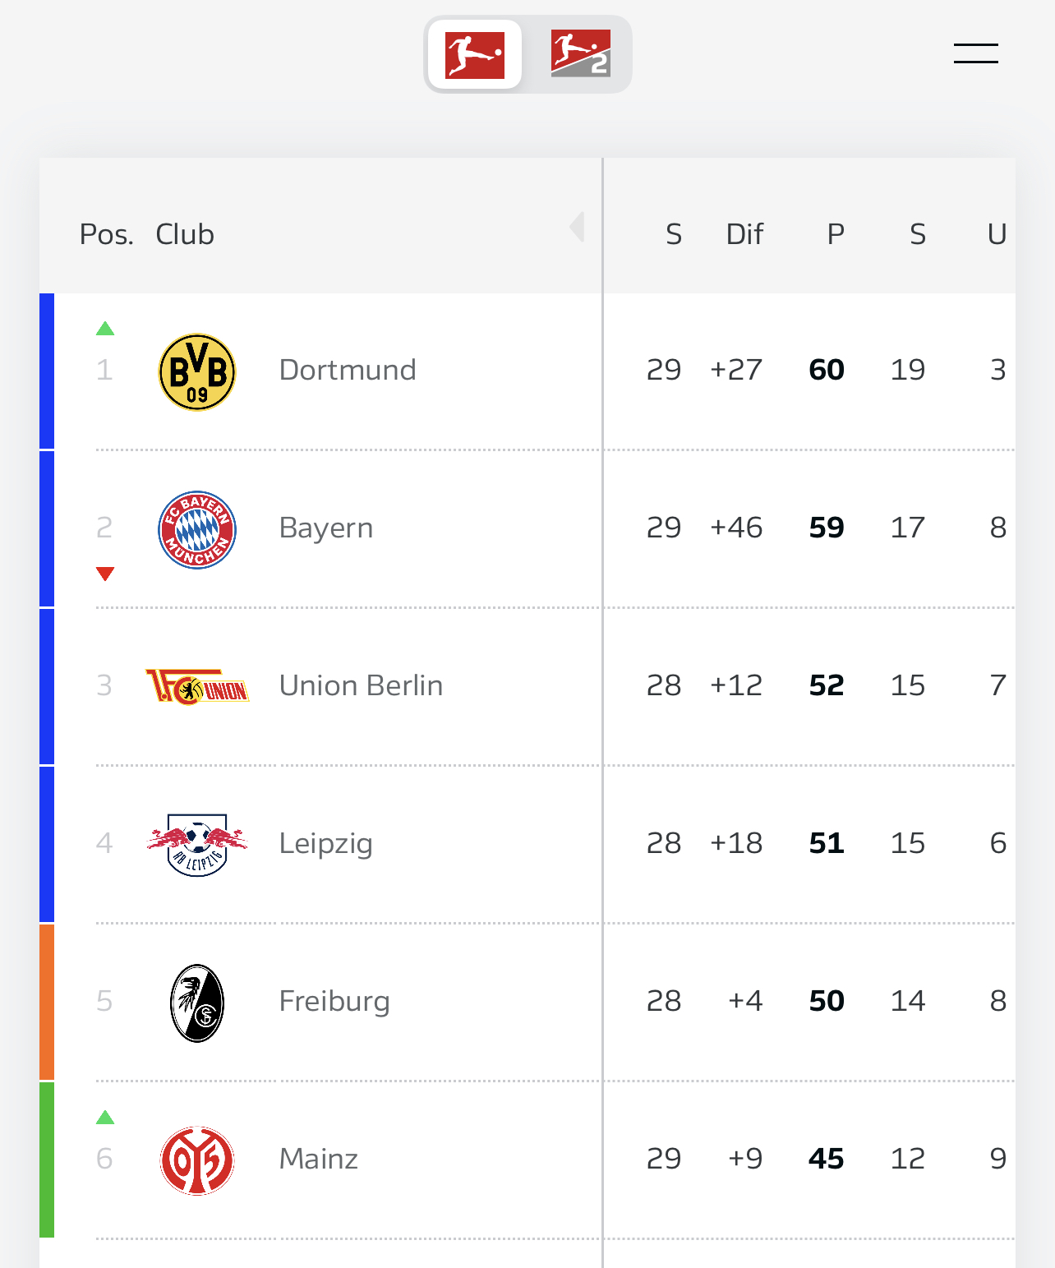Collapse the club column with the arrow

(x=578, y=227)
